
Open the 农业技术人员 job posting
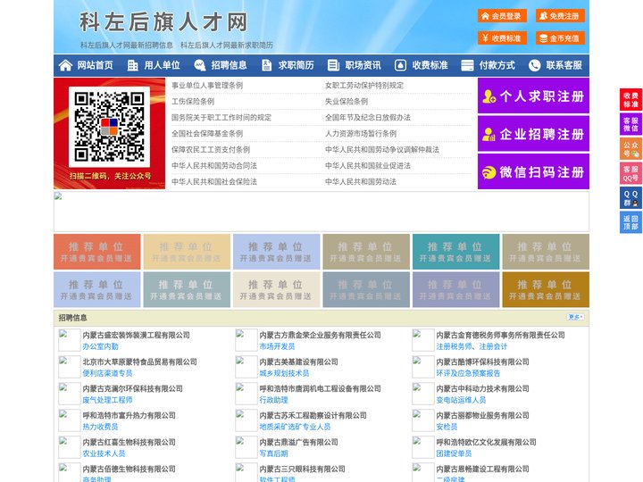click(104, 453)
